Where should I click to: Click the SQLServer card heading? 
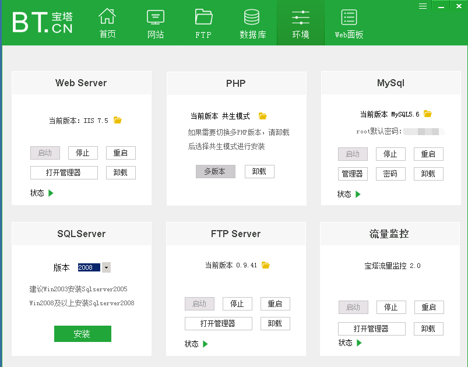[82, 234]
